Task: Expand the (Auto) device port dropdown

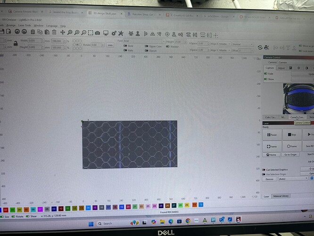Action: 292,178
